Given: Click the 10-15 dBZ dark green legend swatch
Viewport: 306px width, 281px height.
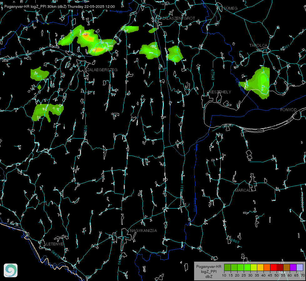Looking at the screenshot, I should [228, 267].
